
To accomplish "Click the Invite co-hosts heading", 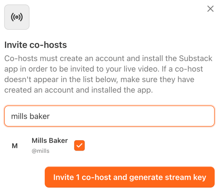I will click(36, 45).
